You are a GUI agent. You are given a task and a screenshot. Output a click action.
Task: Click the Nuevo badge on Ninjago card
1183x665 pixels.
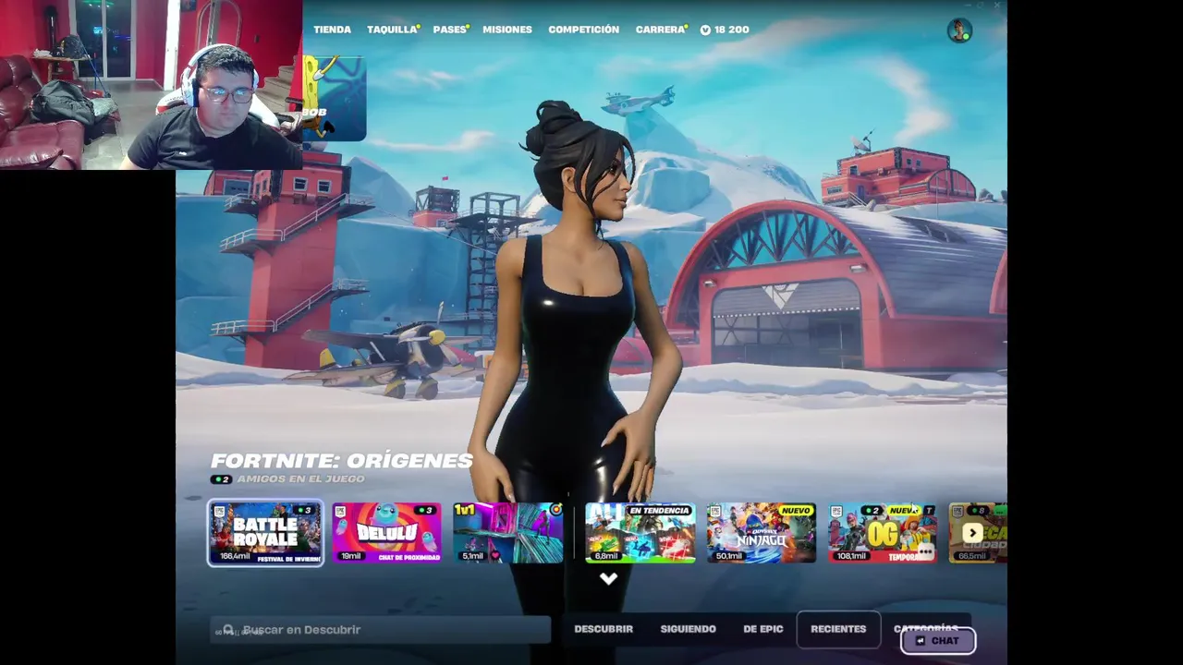795,510
